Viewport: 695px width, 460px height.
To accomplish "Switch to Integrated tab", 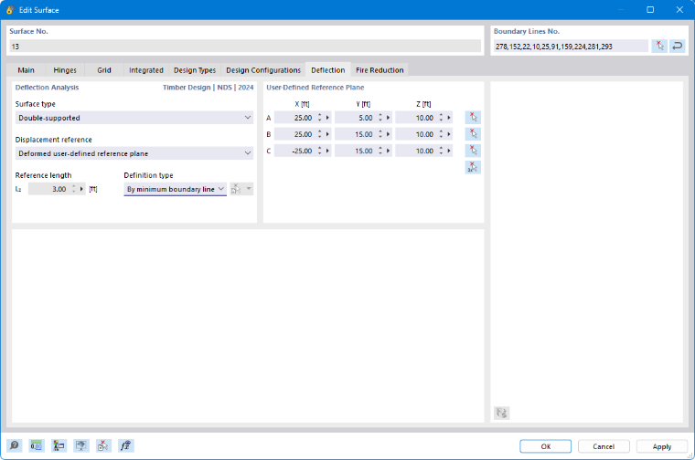I will [145, 70].
